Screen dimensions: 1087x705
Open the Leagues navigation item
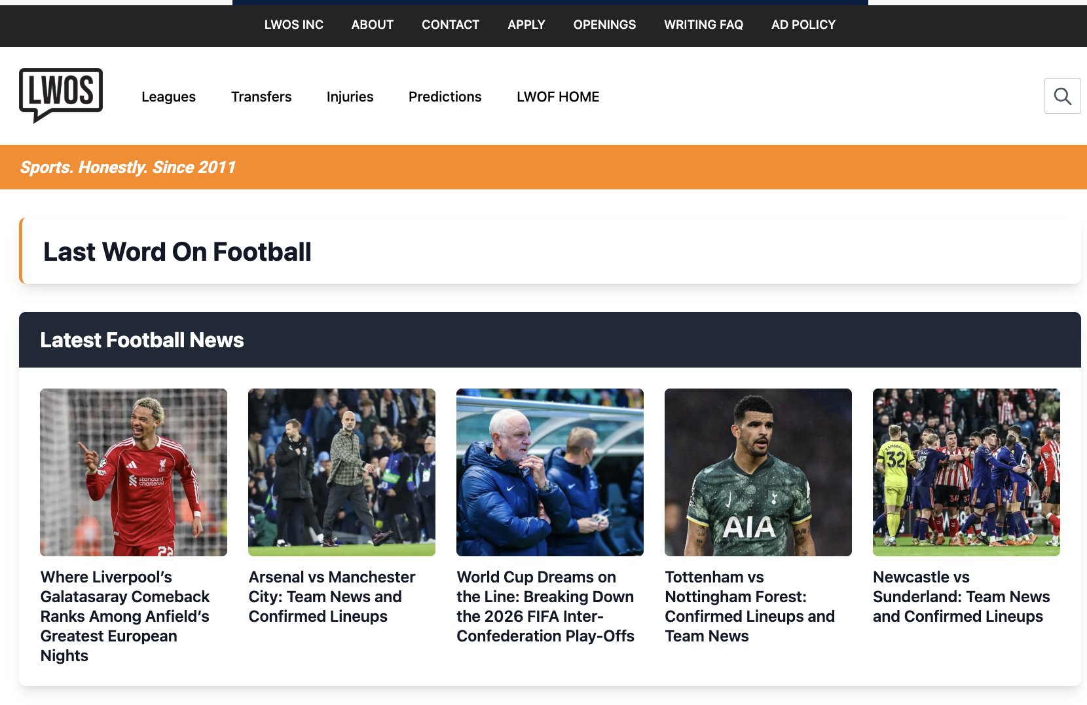[x=168, y=97]
